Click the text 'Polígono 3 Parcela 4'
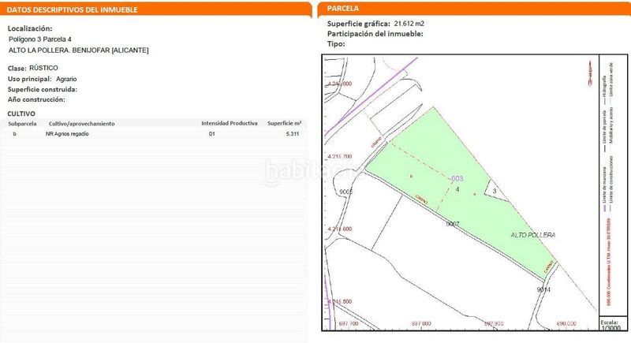Viewport: 631px width, 343px height. coord(40,39)
